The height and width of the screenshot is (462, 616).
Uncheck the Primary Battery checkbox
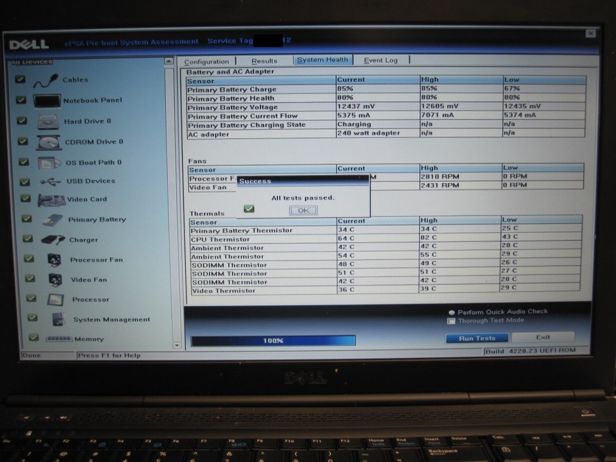coord(26,218)
